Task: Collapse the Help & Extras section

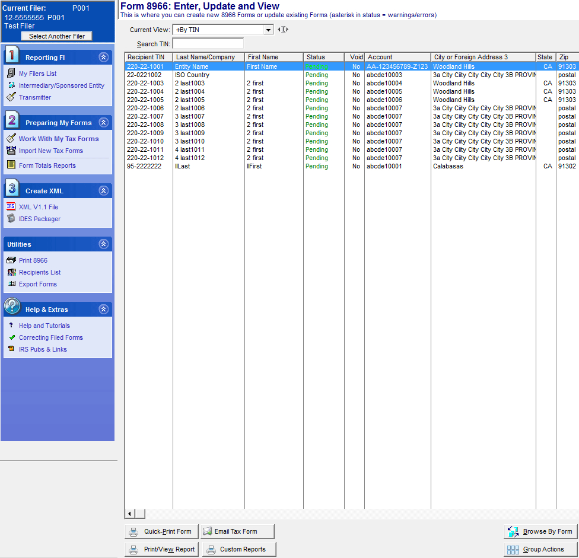Action: (x=104, y=310)
